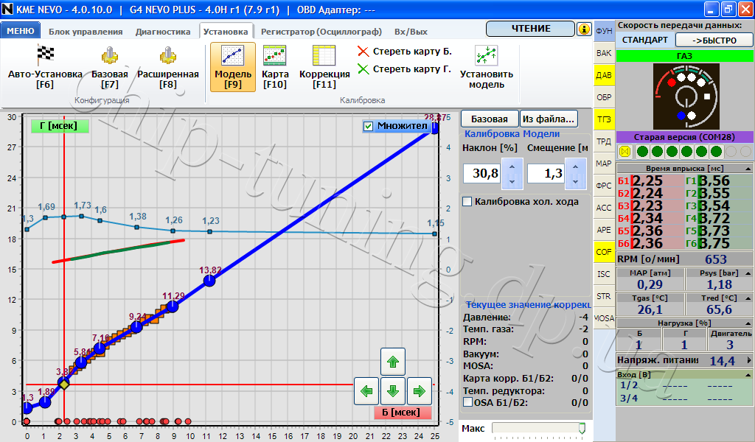This screenshot has height=442, width=755.
Task: Select СТАНДАРТ data speed mode
Action: 644,40
